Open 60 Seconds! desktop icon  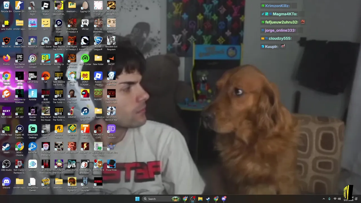pyautogui.click(x=46, y=60)
